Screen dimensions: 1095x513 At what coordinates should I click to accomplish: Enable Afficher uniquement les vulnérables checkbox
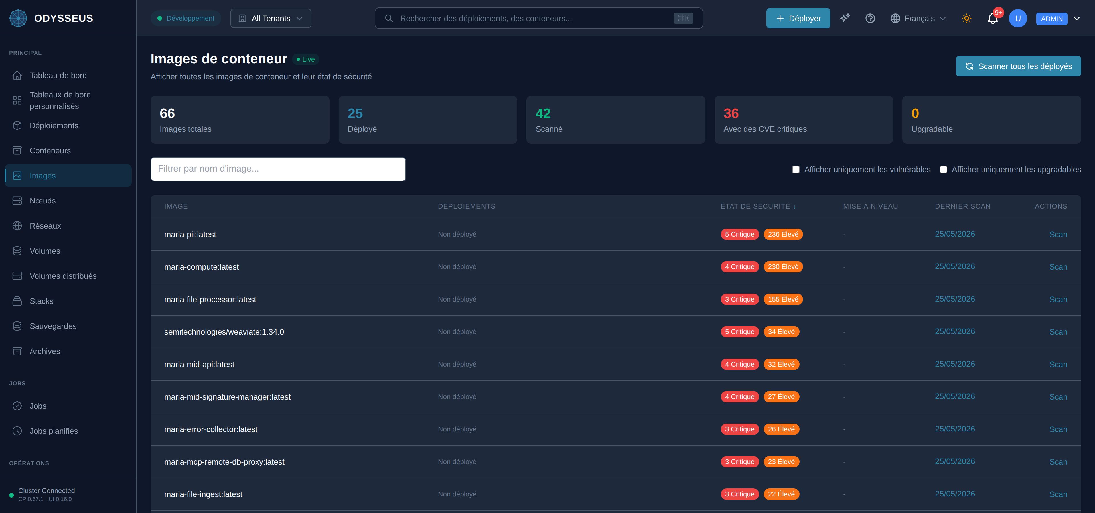(x=796, y=170)
